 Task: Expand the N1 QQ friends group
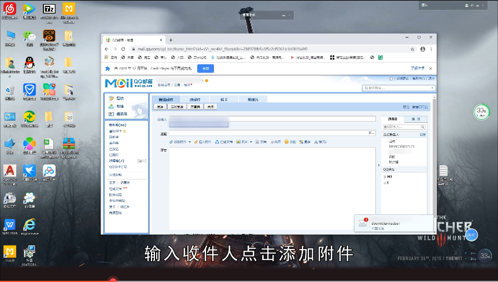tap(385, 177)
